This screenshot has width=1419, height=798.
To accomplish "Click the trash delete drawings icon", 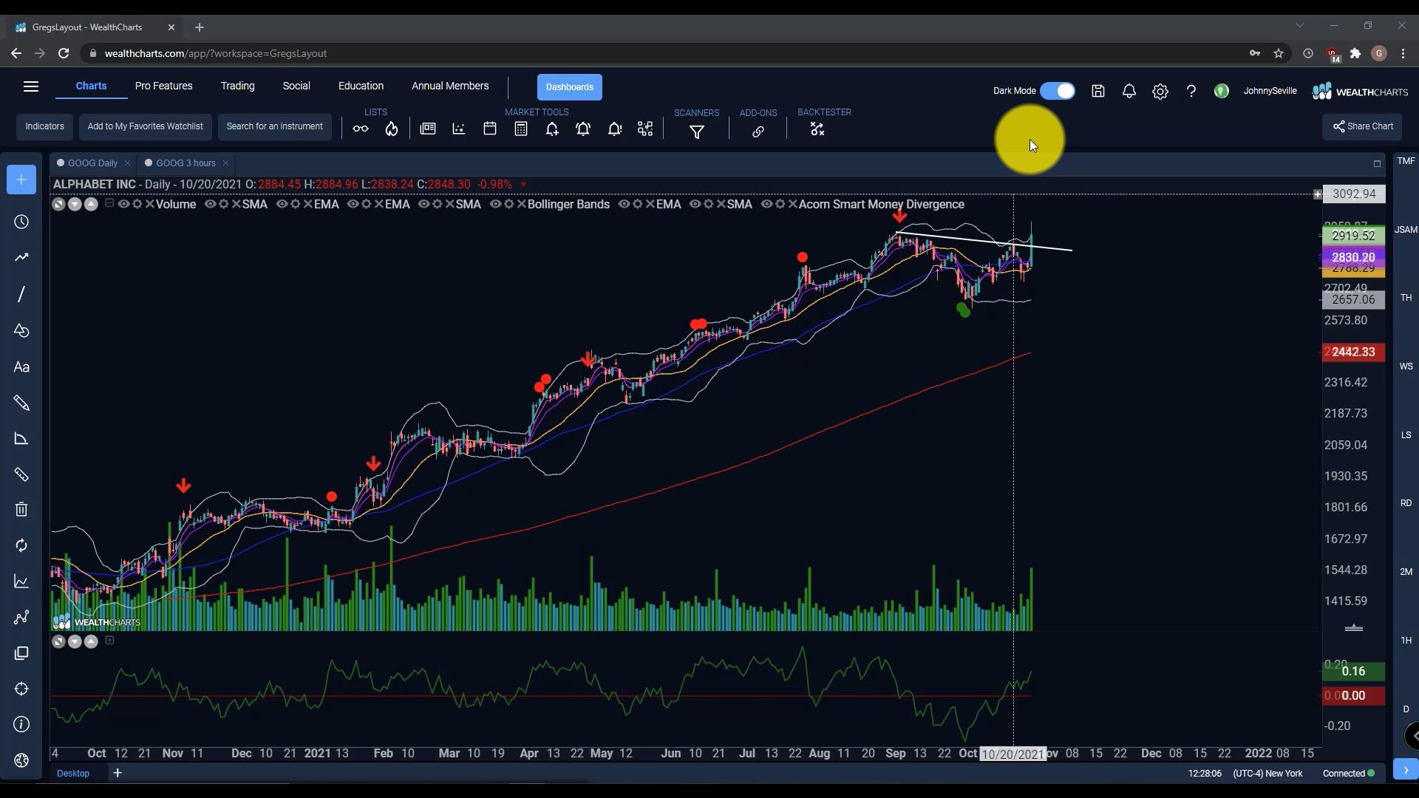I will pos(21,510).
